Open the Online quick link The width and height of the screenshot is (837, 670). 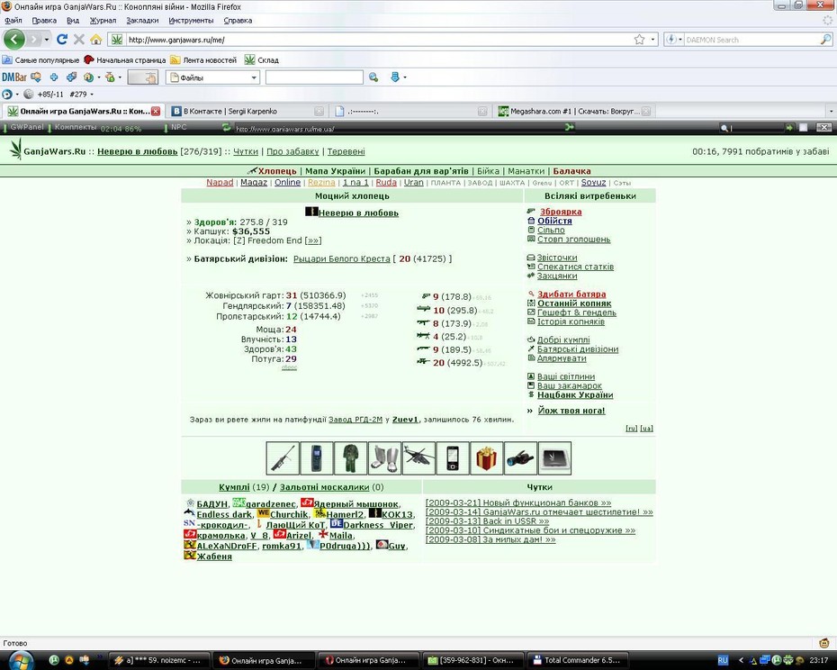pyautogui.click(x=287, y=182)
